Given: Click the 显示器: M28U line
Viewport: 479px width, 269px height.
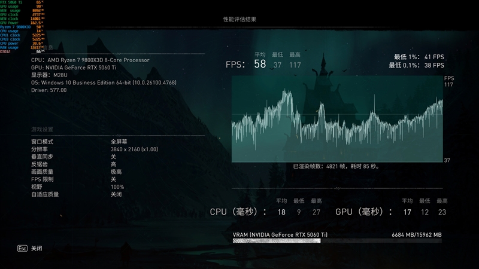Looking at the screenshot, I should coord(49,75).
